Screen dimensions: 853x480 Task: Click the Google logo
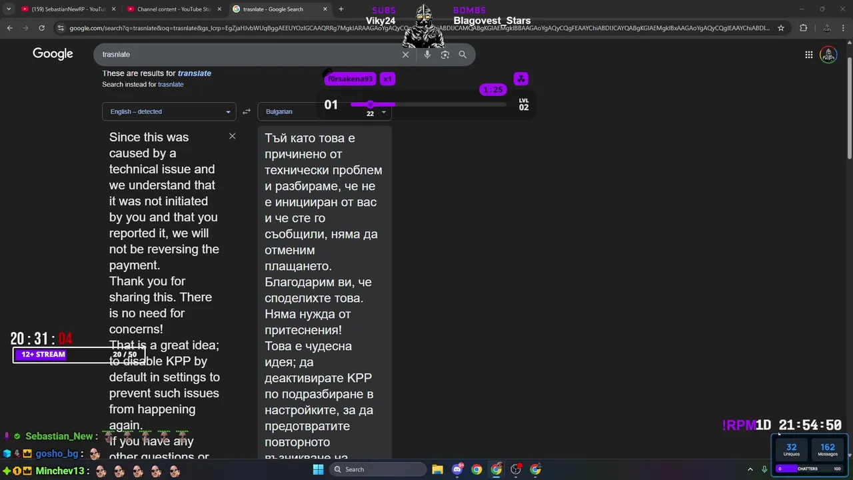click(53, 54)
